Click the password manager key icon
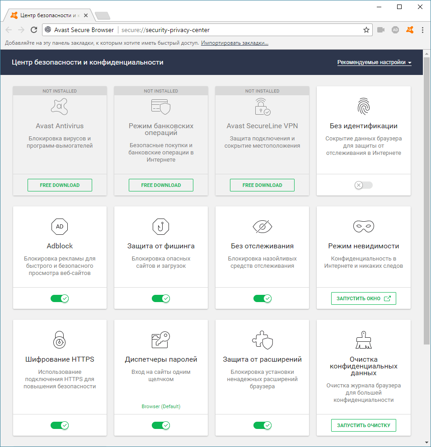Viewport: 431px width, 447px height. (161, 340)
